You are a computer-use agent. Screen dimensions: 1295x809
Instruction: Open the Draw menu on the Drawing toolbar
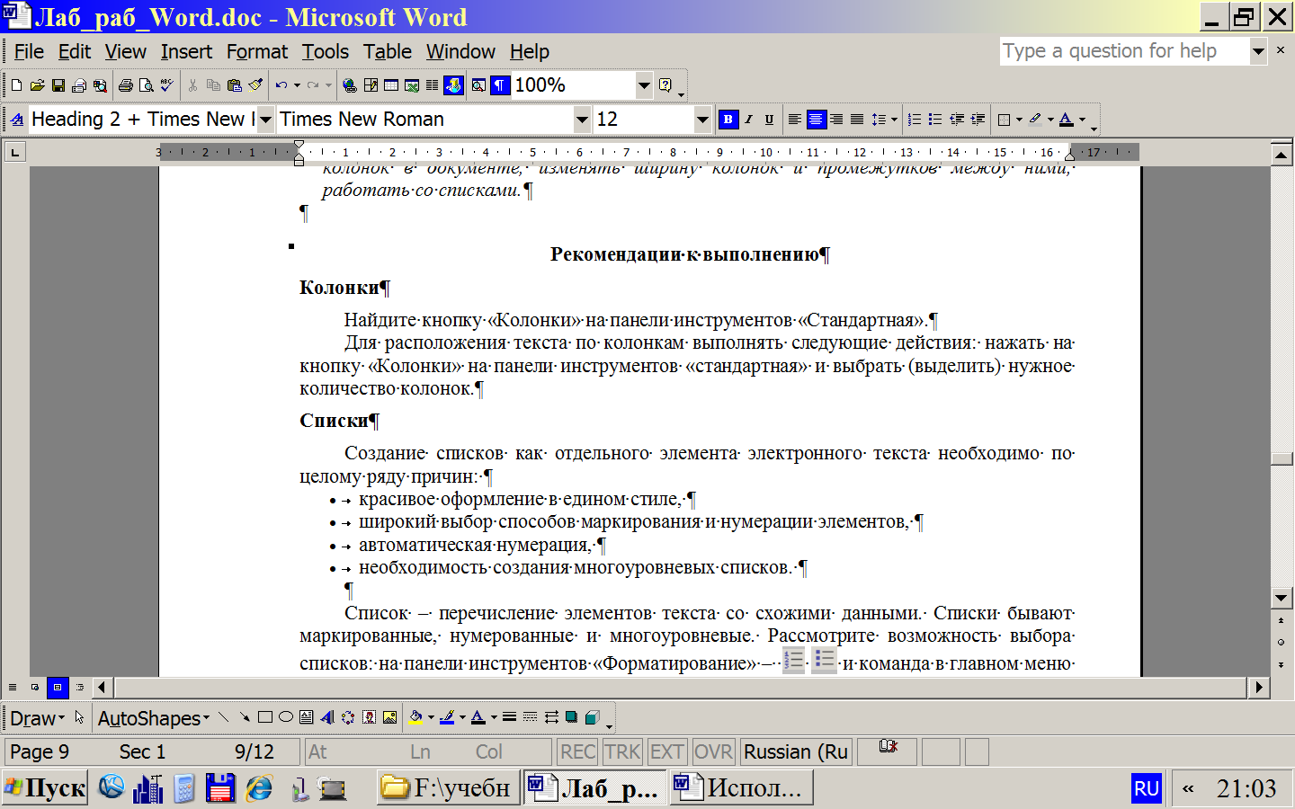pyautogui.click(x=37, y=718)
